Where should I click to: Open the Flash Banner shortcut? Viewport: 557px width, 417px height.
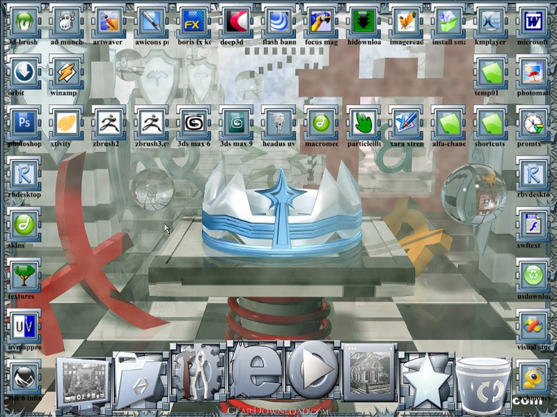[x=278, y=22]
